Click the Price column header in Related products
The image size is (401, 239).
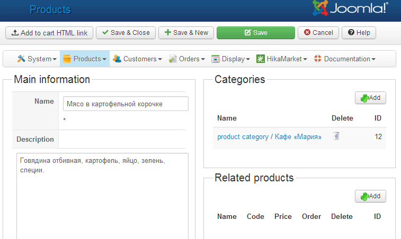click(x=283, y=217)
